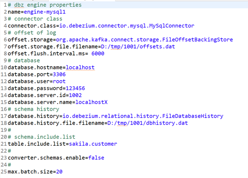Click 'io.debezium.relational.history.FileDatabaseHistory' value
Screen dimensions: 248x178
coord(143,116)
